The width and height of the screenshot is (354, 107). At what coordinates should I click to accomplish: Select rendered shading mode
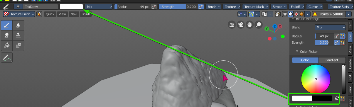tap(301, 14)
